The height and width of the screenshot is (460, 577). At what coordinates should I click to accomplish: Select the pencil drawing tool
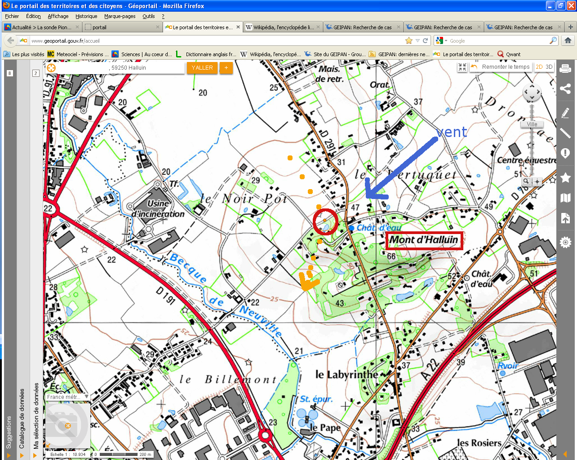point(565,112)
